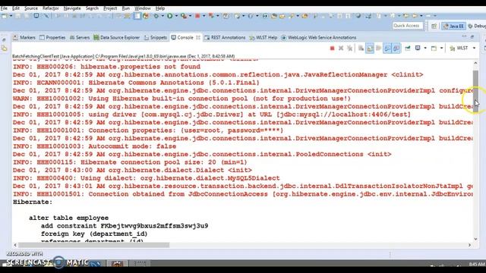Open the New wizard dropdown arrow
The height and width of the screenshot is (273, 486).
pos(10,16)
